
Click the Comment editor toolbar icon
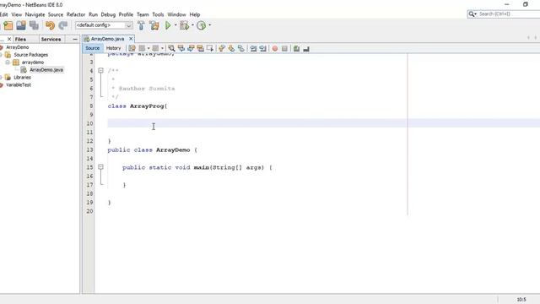pyautogui.click(x=296, y=49)
